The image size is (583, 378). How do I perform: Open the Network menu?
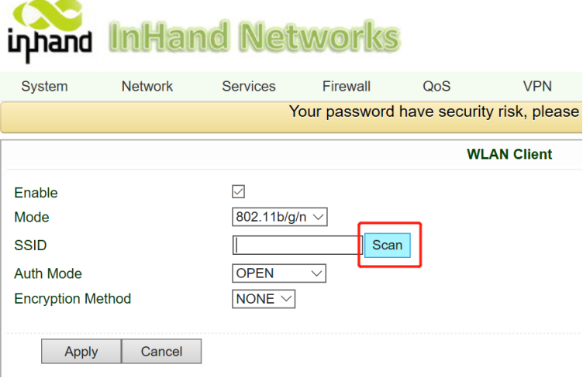[x=147, y=87]
